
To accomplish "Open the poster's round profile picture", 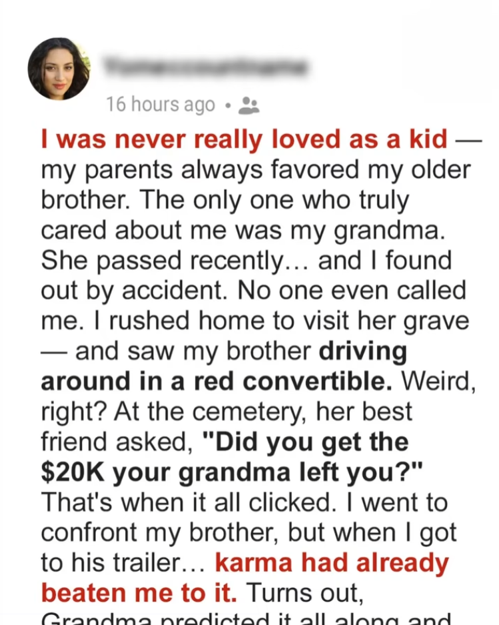I will click(59, 69).
